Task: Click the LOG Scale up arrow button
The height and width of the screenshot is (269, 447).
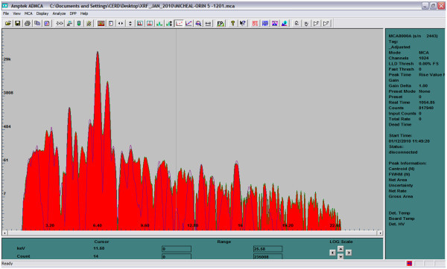Action: (340, 249)
